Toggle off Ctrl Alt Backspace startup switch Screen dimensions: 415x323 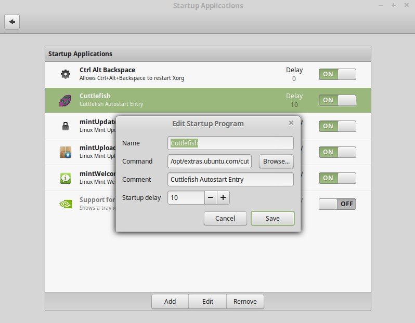pos(337,74)
